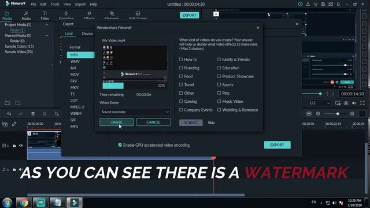Check the How to checkbox
Screen dimensions: 370x208
[181, 60]
